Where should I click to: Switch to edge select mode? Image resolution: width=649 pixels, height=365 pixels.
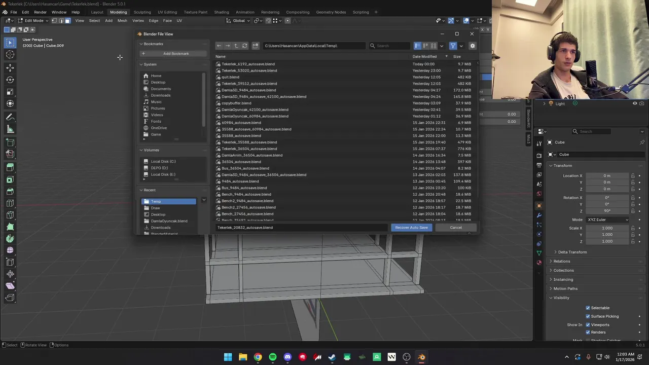coord(61,21)
